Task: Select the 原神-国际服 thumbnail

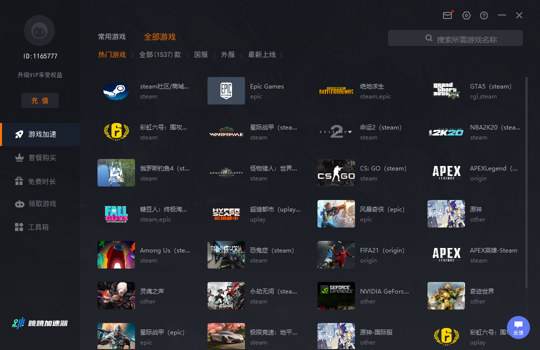Action: [336, 336]
